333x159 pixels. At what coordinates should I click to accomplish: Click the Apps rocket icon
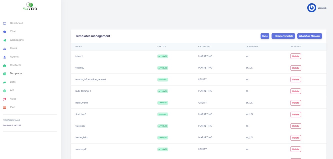point(4,99)
